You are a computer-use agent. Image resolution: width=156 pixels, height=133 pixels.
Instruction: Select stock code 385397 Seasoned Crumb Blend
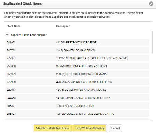(x=77, y=106)
